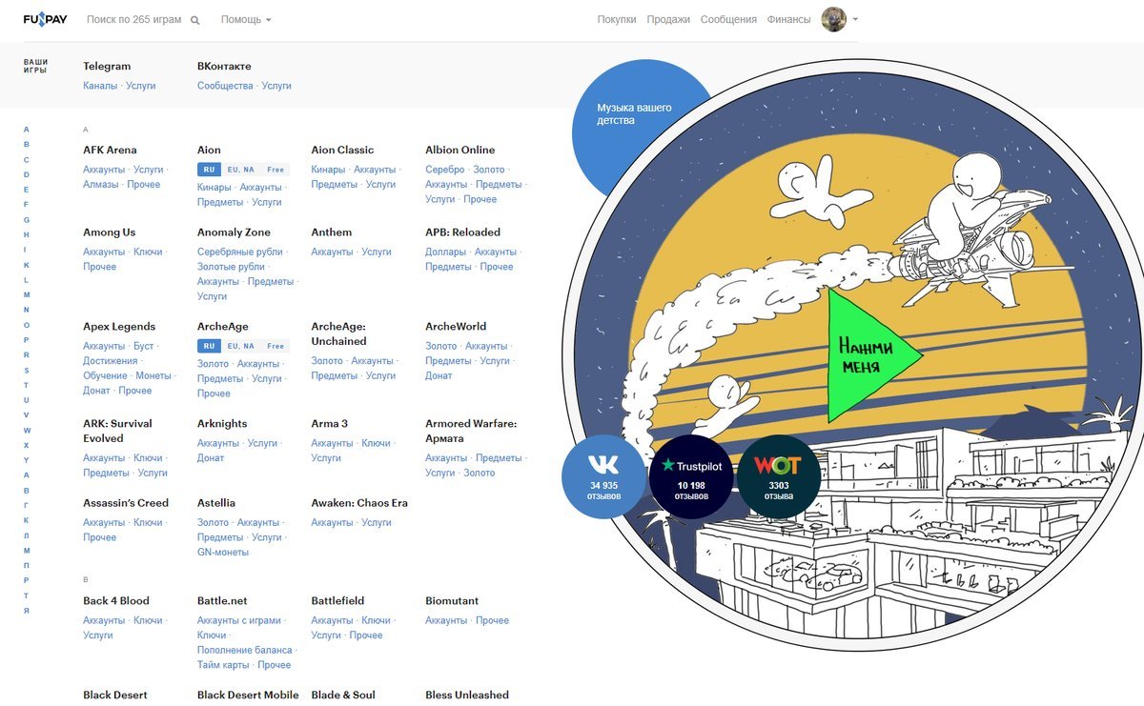Click the Among Us game title
Viewport: 1144px width, 706px height.
[x=110, y=232]
